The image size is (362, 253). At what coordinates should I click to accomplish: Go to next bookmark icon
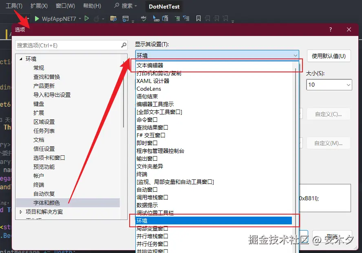216,18
